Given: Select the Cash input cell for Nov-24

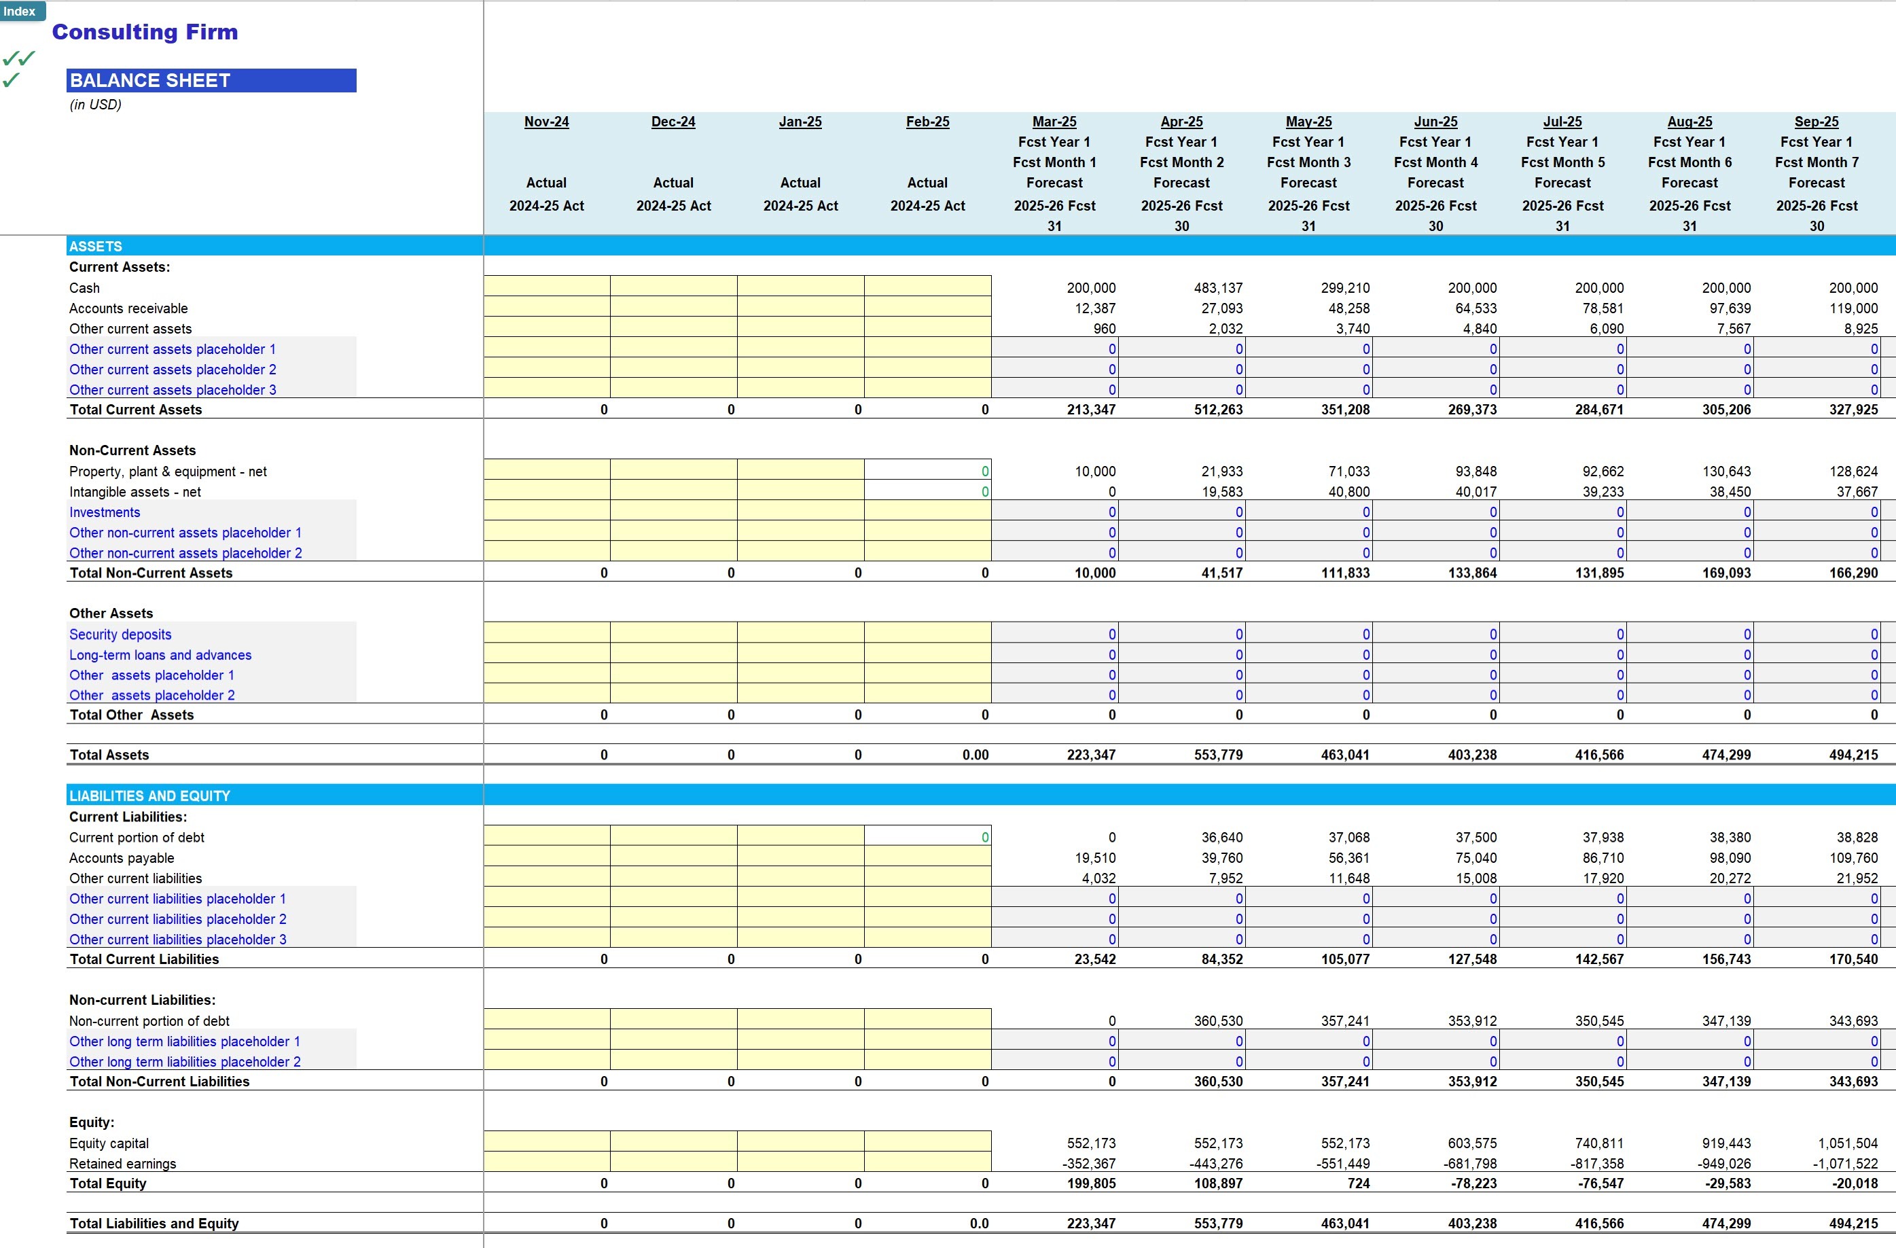Looking at the screenshot, I should click(x=546, y=286).
